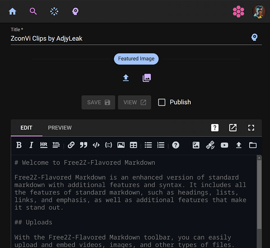Open the editor in a new window icon
Viewport: 270px width, 248px height.
(233, 127)
